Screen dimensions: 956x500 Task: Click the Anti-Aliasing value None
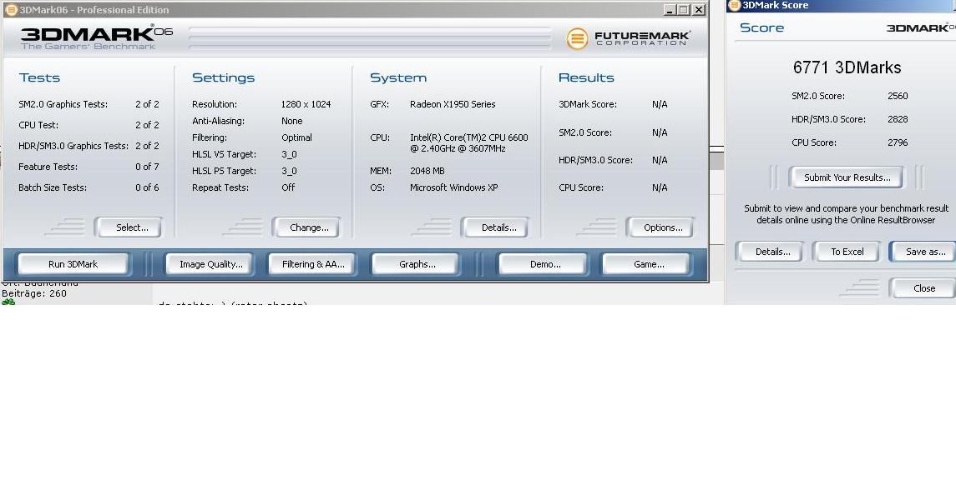coord(291,121)
